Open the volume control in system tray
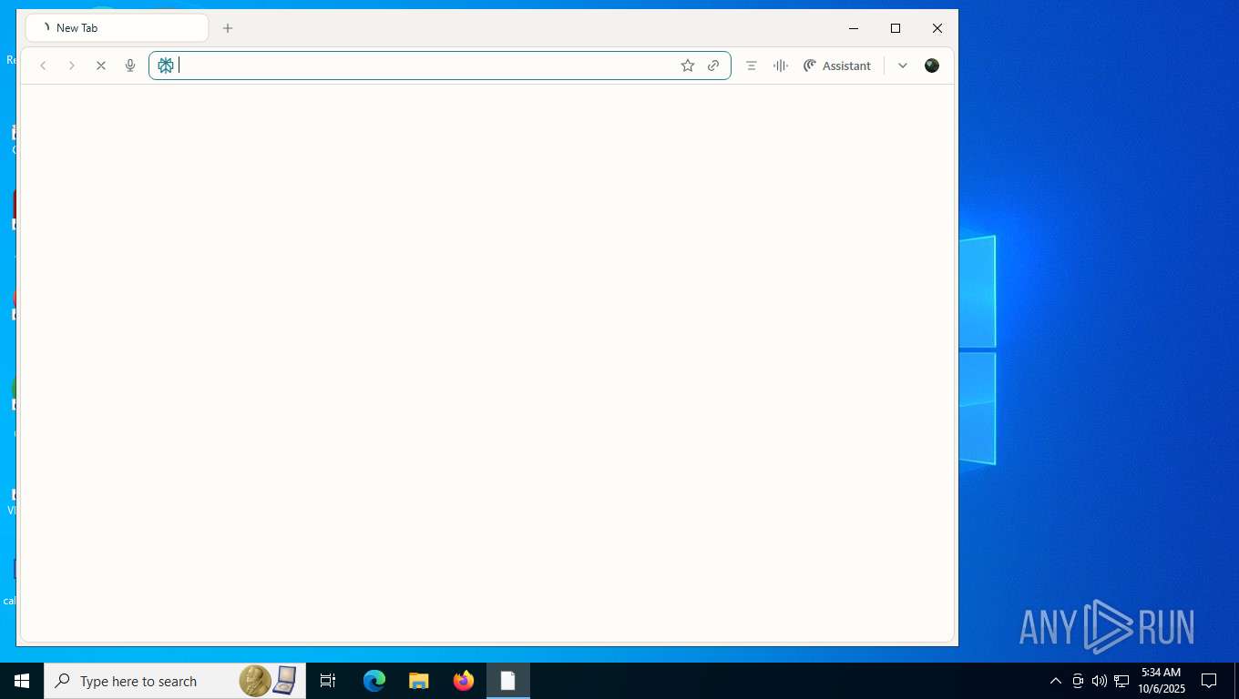The width and height of the screenshot is (1239, 699). coord(1100,681)
